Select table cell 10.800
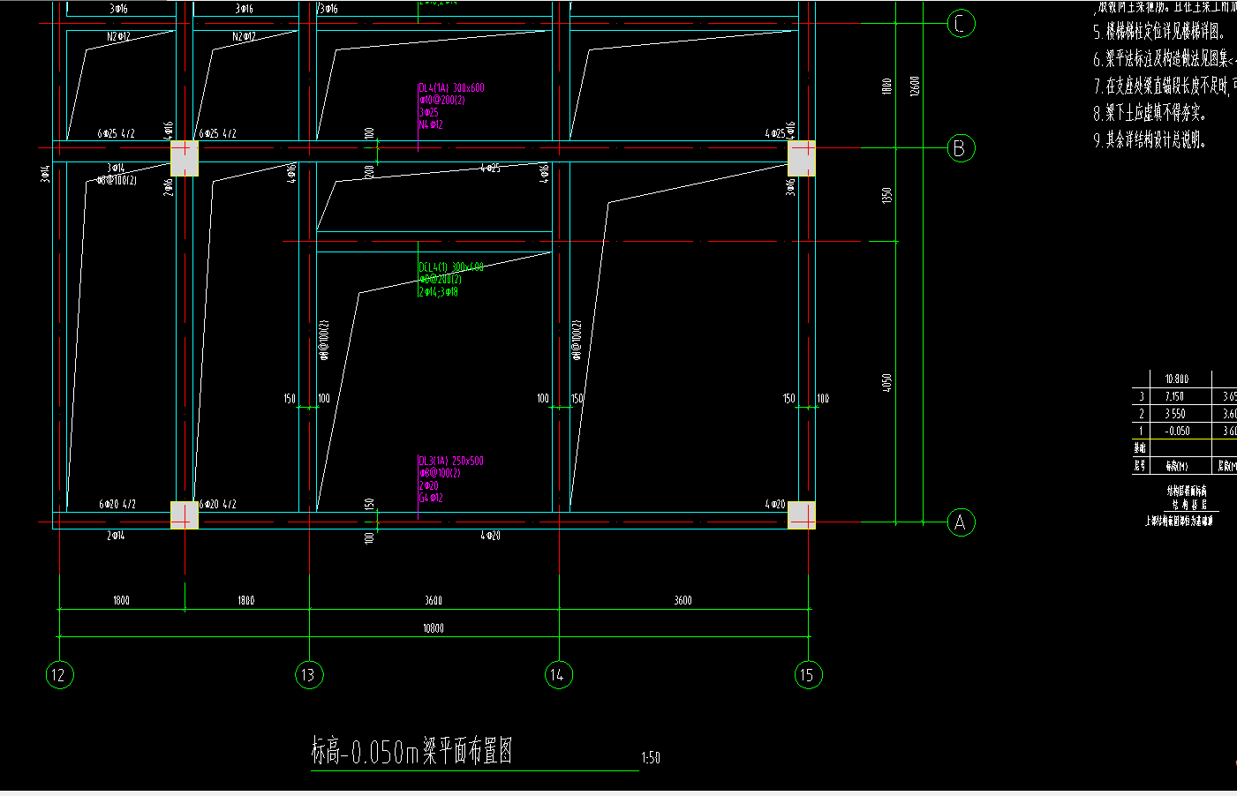The height and width of the screenshot is (796, 1237). (1176, 379)
